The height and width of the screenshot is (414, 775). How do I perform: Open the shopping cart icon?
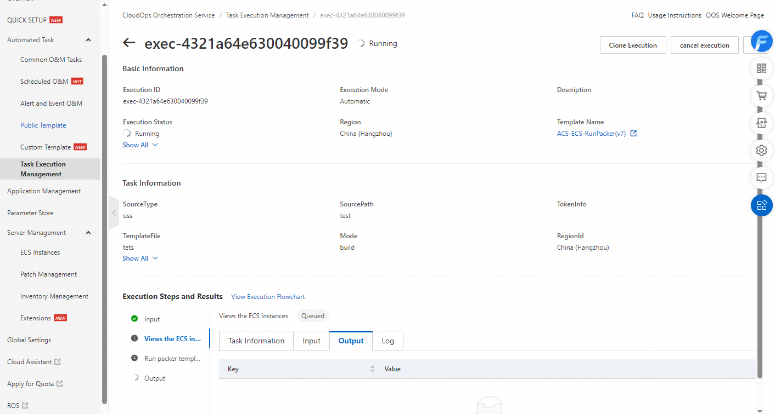761,95
